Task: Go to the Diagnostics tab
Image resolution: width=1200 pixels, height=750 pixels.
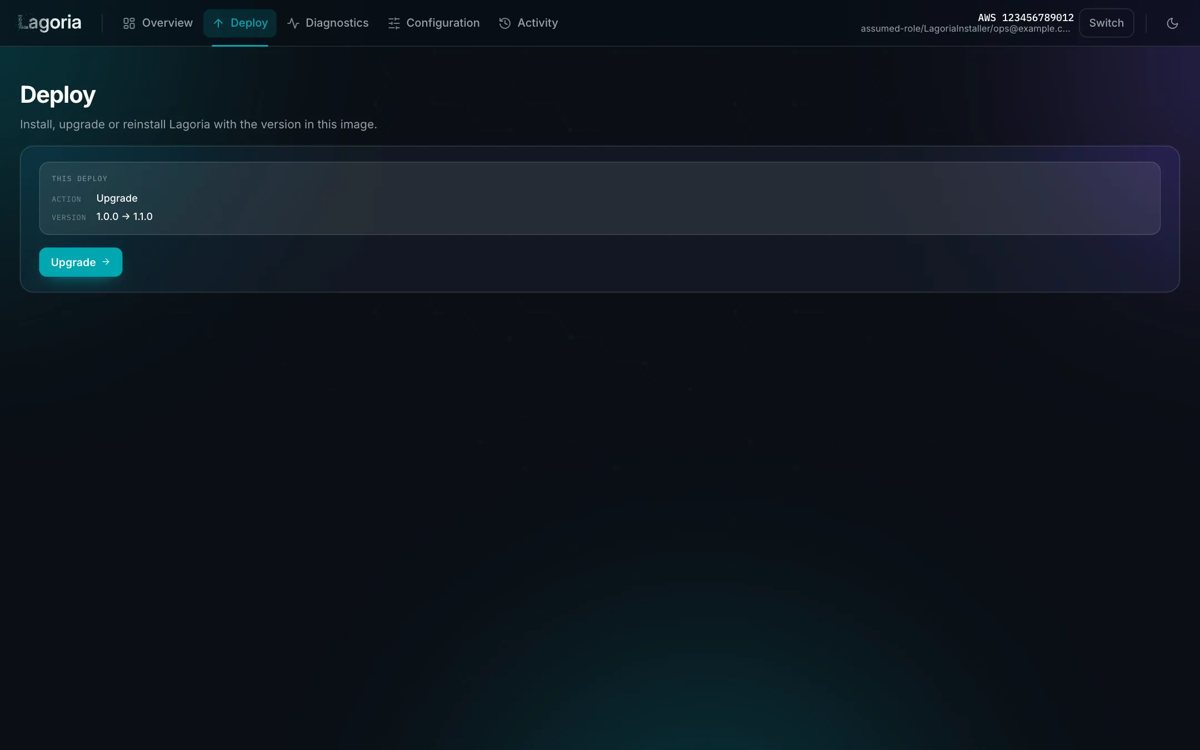Action: [328, 23]
